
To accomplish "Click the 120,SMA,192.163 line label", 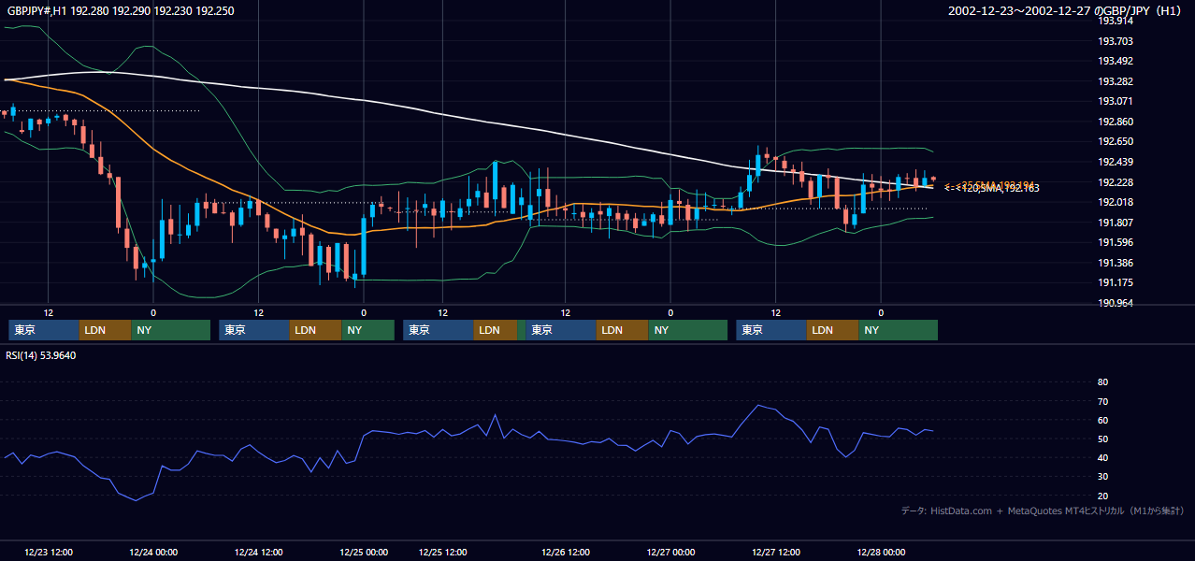I will [x=991, y=189].
